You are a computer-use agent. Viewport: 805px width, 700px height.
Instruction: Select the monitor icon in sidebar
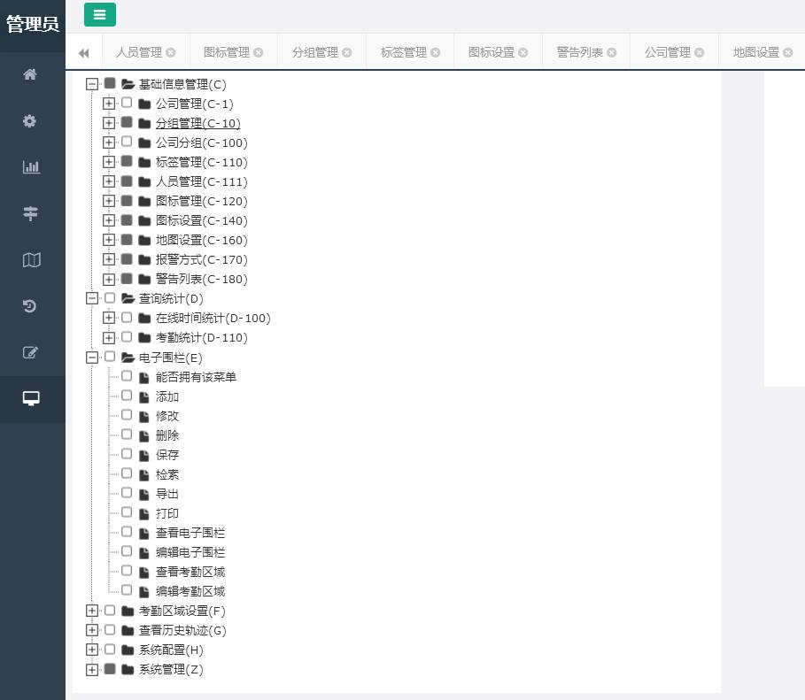(x=31, y=398)
